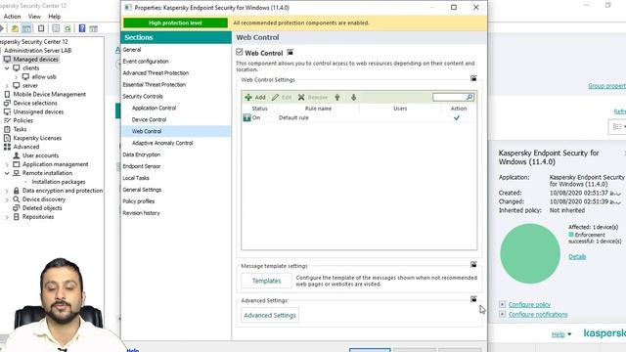
Task: Click the Action column header
Action: [x=459, y=109]
